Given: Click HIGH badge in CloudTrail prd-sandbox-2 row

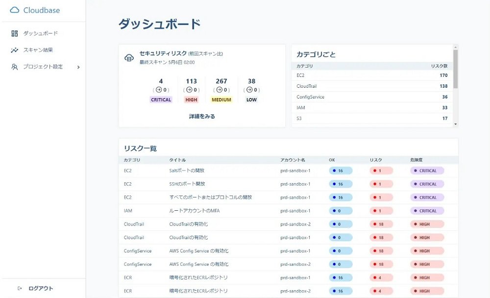Looking at the screenshot, I should (427, 224).
